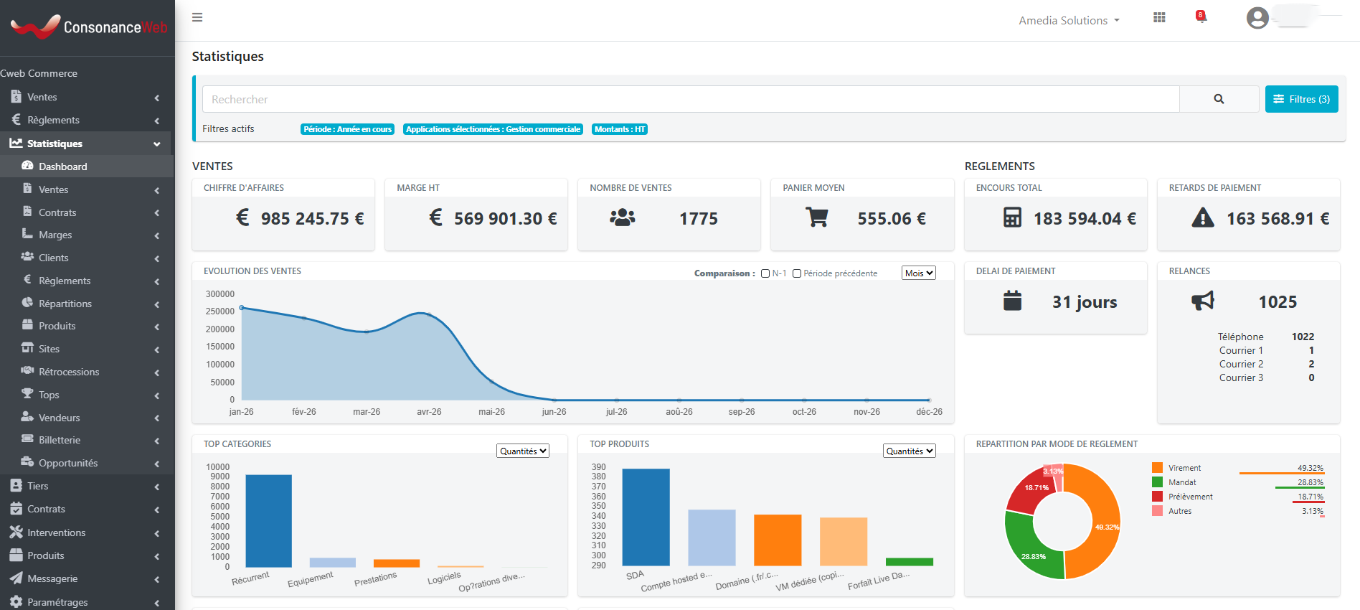Screen dimensions: 1360x610
Task: Enable the N-1 comparison checkbox
Action: (765, 273)
